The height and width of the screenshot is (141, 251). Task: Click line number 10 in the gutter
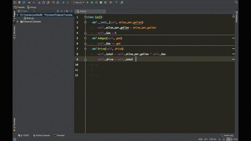click(77, 65)
